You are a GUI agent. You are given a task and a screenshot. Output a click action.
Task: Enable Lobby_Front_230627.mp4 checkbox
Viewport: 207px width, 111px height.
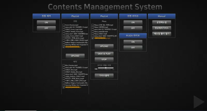[x=64, y=36]
